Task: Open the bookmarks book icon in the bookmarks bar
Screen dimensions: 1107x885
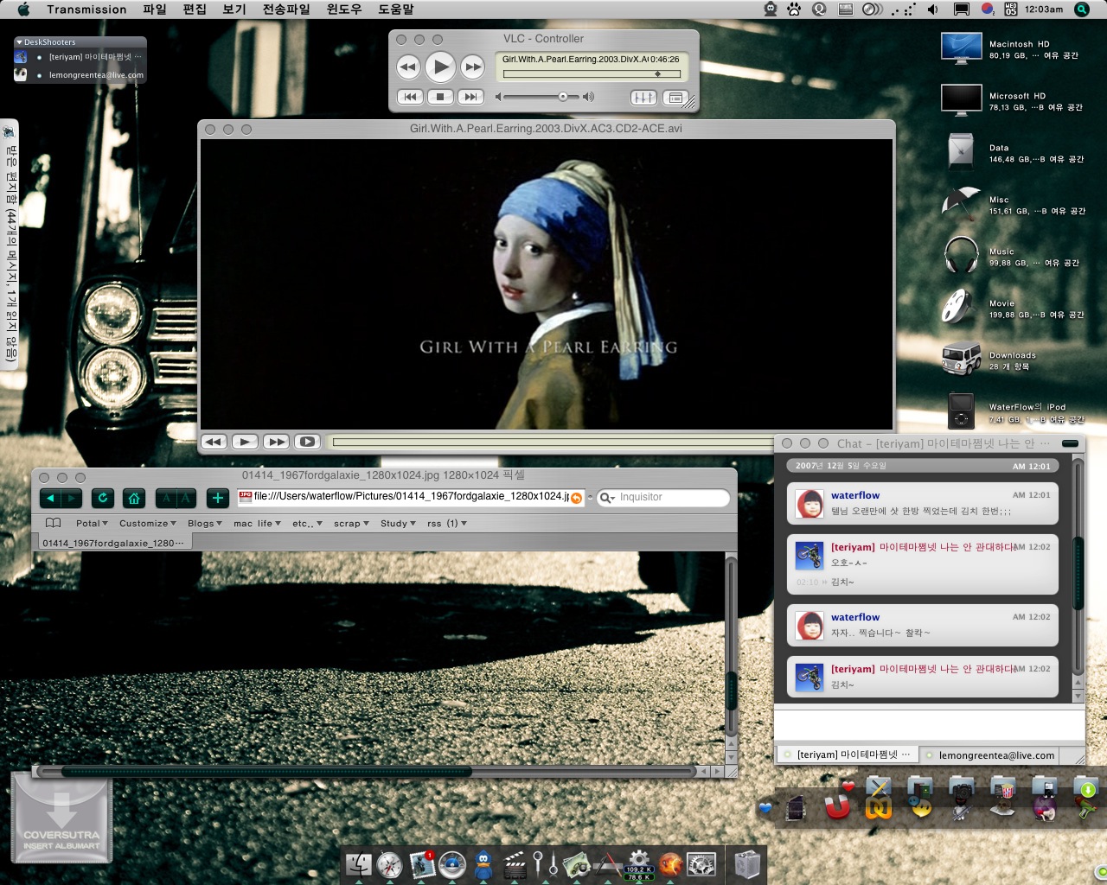Action: [x=53, y=523]
